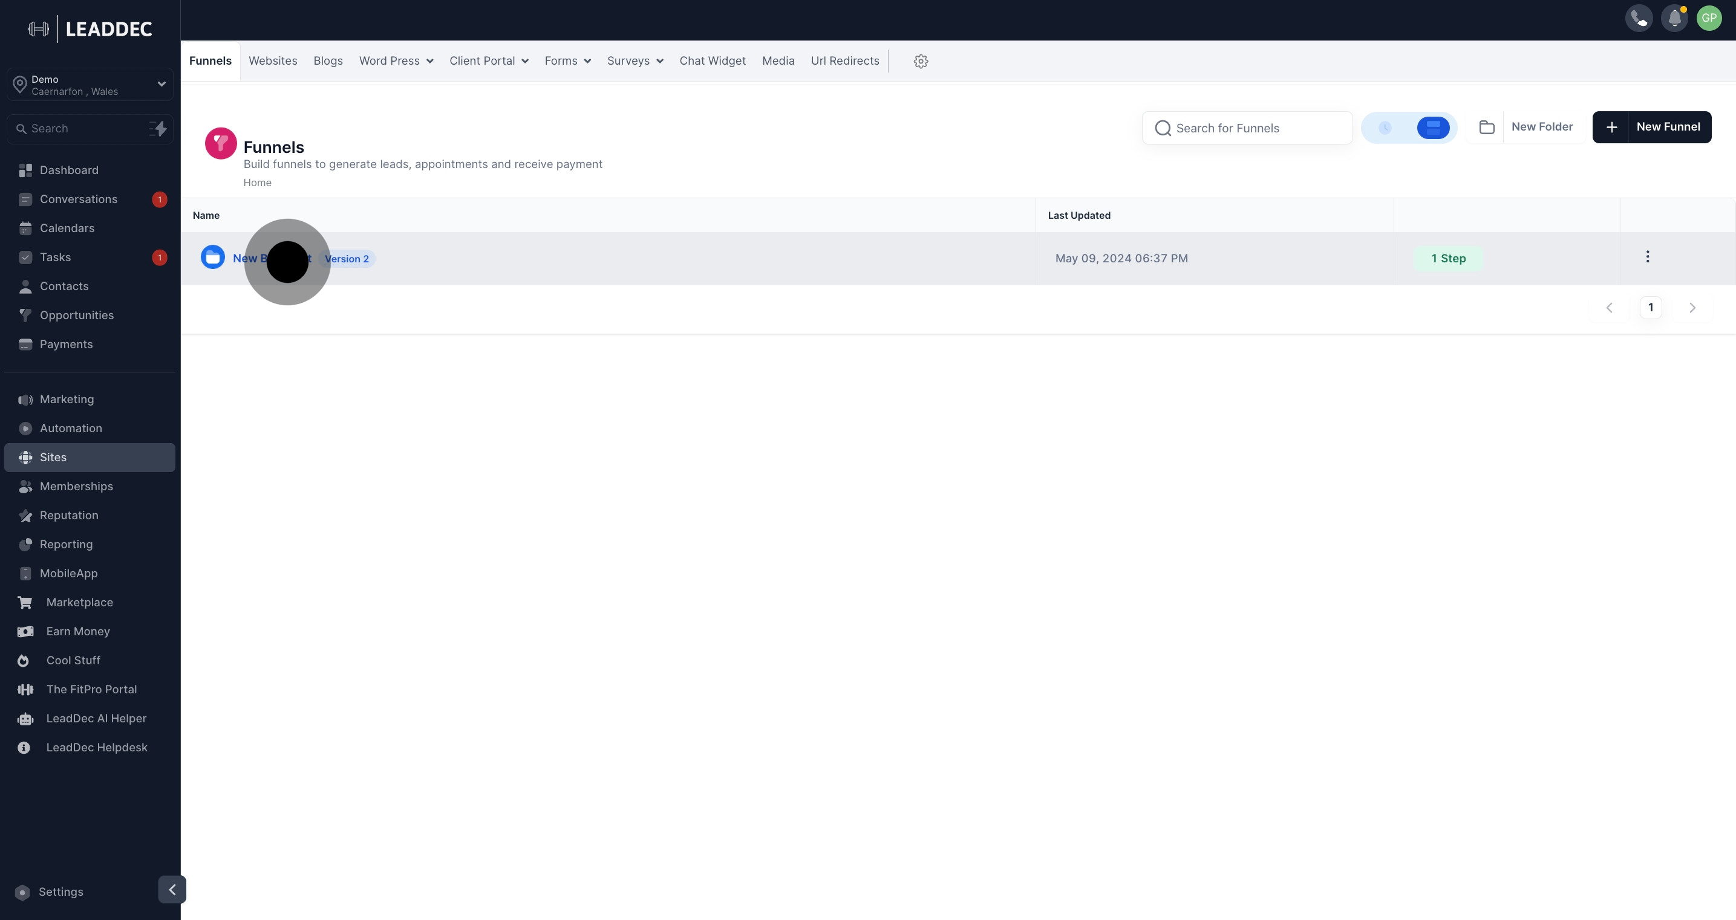The image size is (1736, 920).
Task: Switch to the Websites tab
Action: (x=272, y=61)
